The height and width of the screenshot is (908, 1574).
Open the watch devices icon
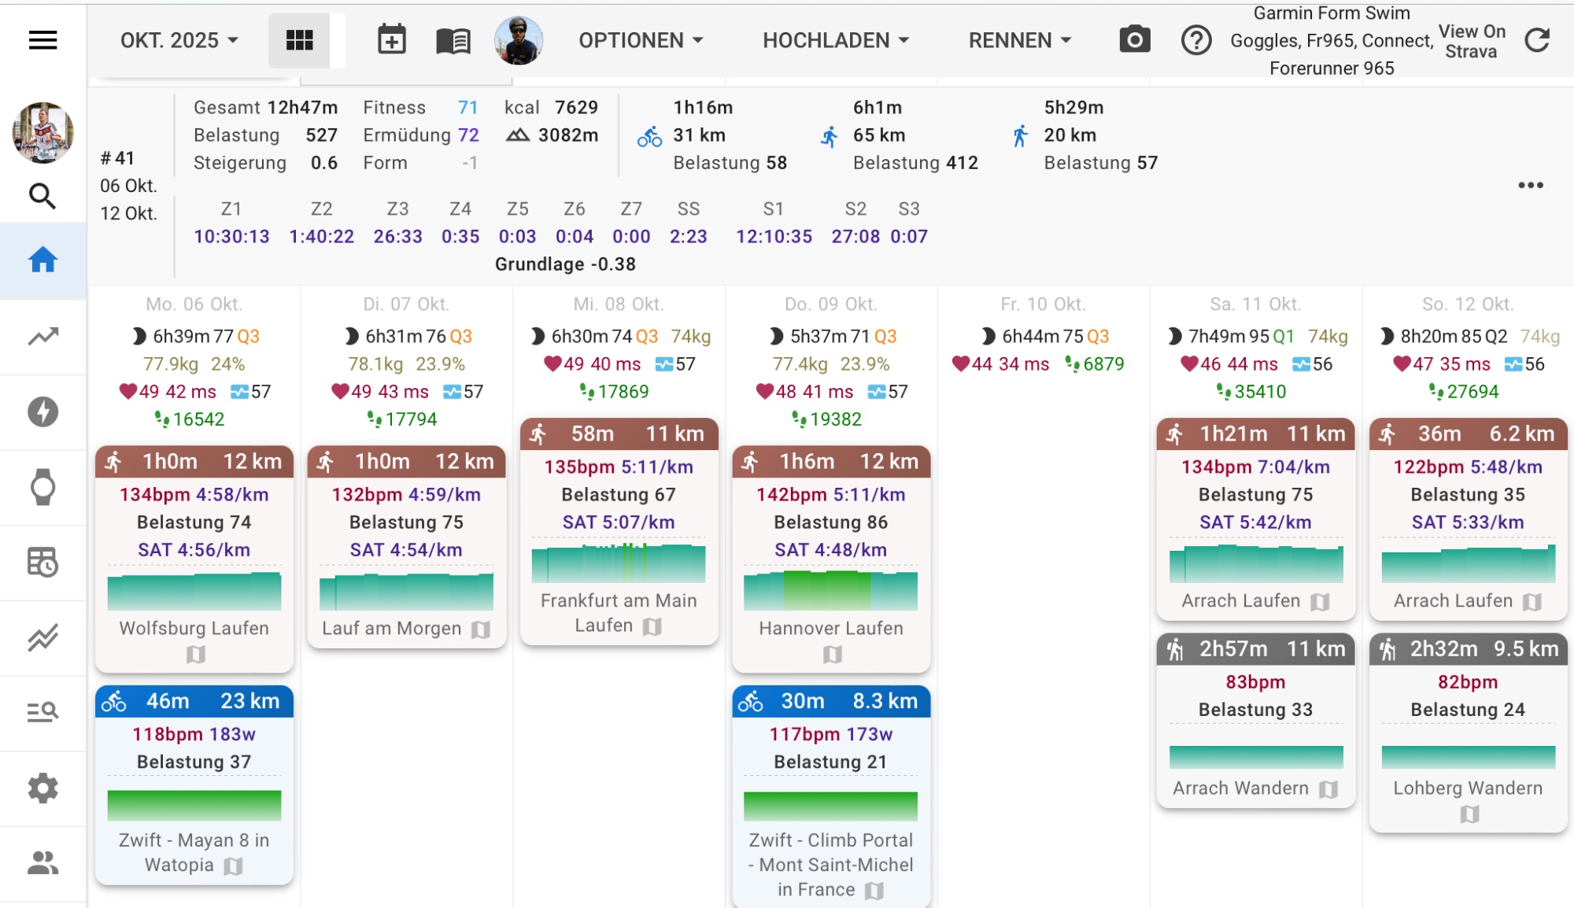coord(42,487)
